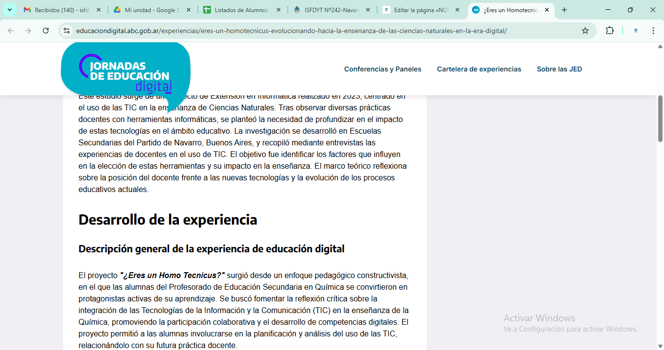Close the Gmail Recibidos tab
Image resolution: width=664 pixels, height=350 pixels.
click(x=99, y=10)
